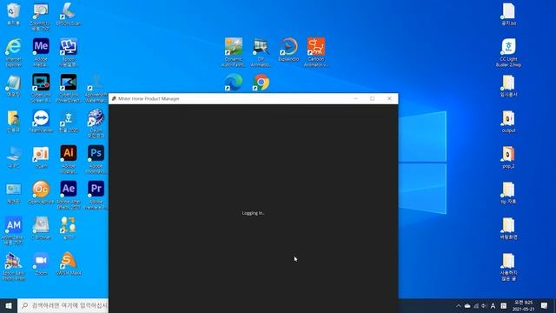Open Adobe Media Encoder desktop icon
The width and height of the screenshot is (556, 313).
(41, 52)
